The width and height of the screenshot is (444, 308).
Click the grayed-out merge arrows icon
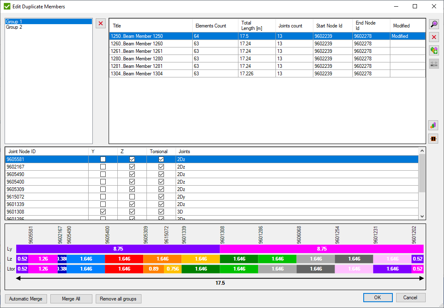point(434,64)
